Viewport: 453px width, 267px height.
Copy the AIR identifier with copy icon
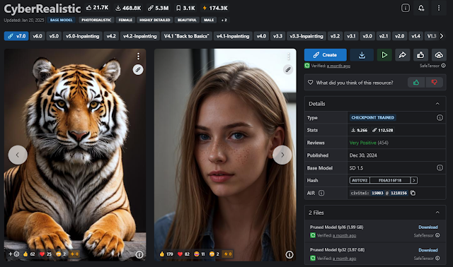point(413,193)
